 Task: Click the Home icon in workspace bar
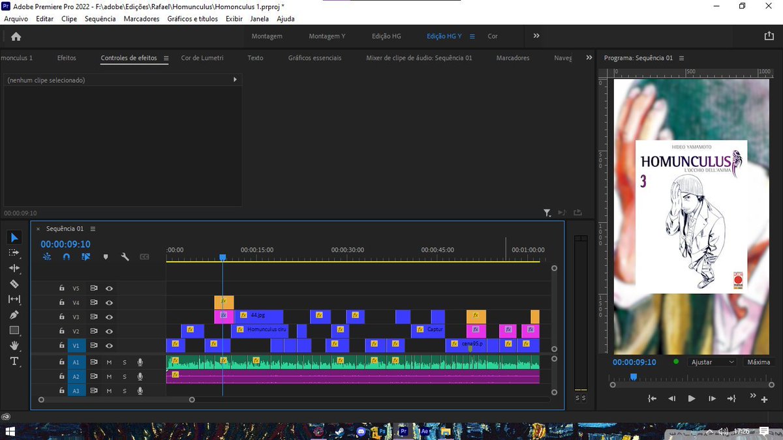(16, 37)
